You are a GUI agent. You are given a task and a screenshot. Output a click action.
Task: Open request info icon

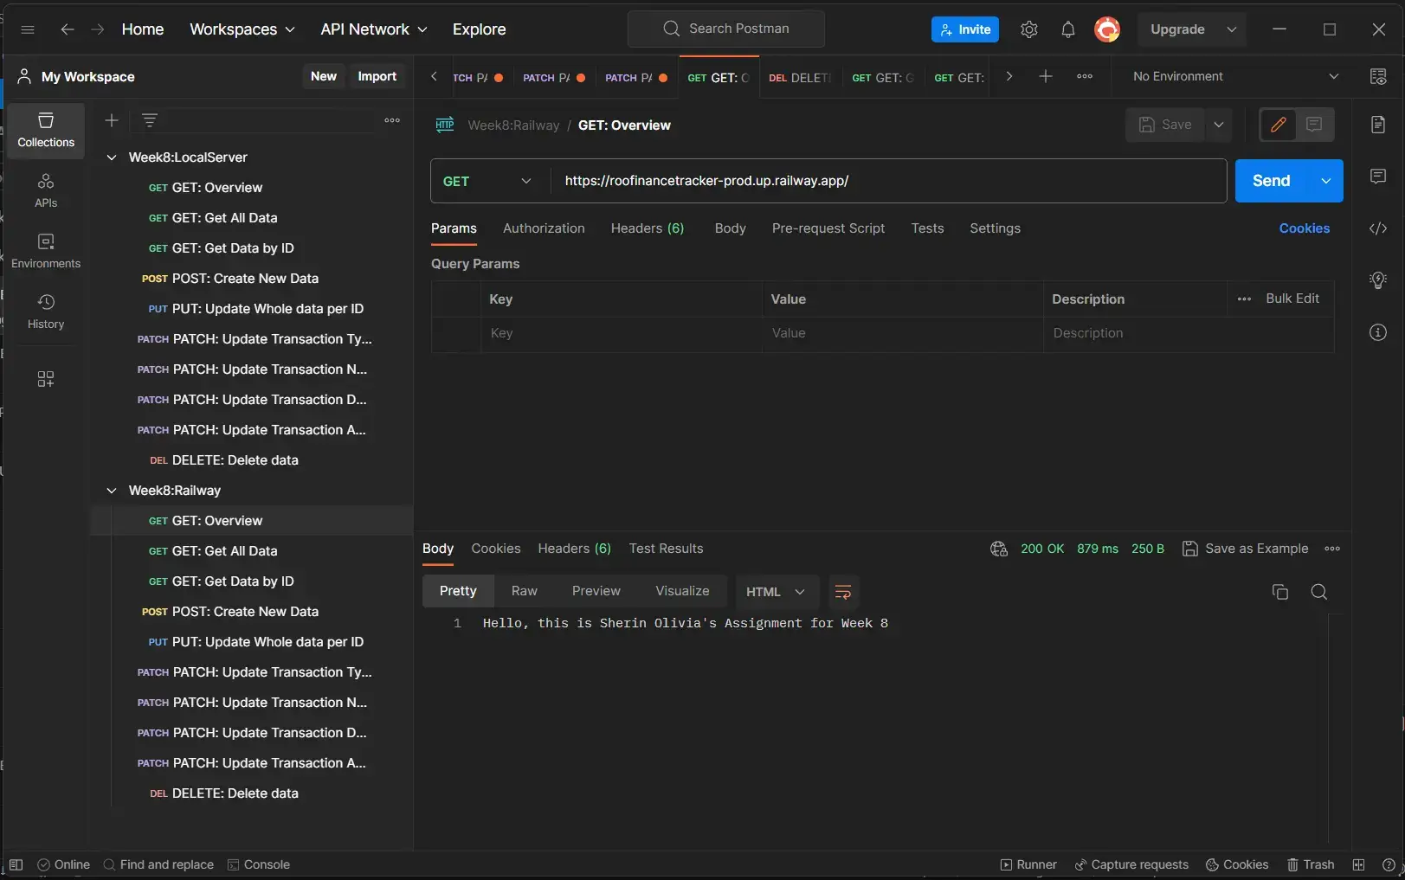1378,332
